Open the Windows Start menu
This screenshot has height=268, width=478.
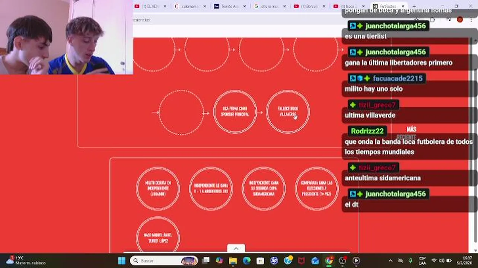tap(122, 261)
